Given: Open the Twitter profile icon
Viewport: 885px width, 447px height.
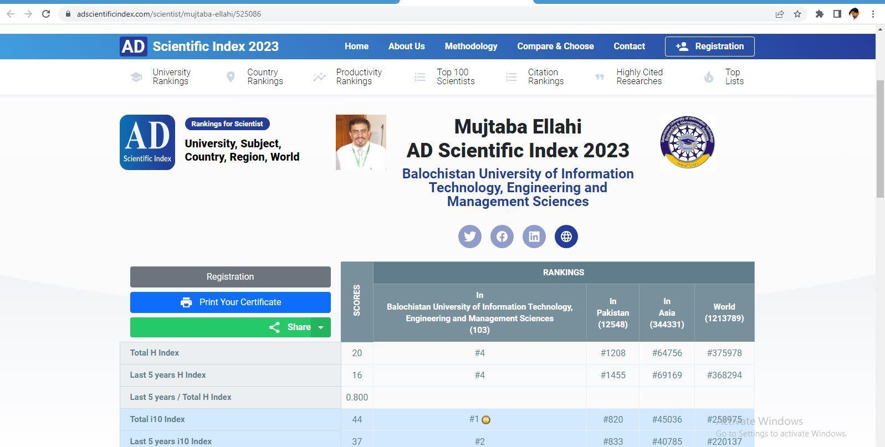Looking at the screenshot, I should (469, 237).
